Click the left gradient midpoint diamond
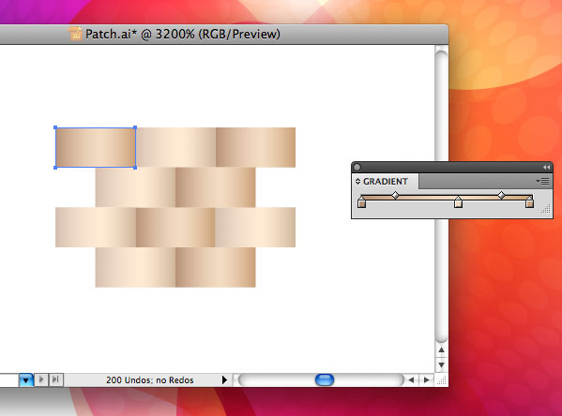 395,195
